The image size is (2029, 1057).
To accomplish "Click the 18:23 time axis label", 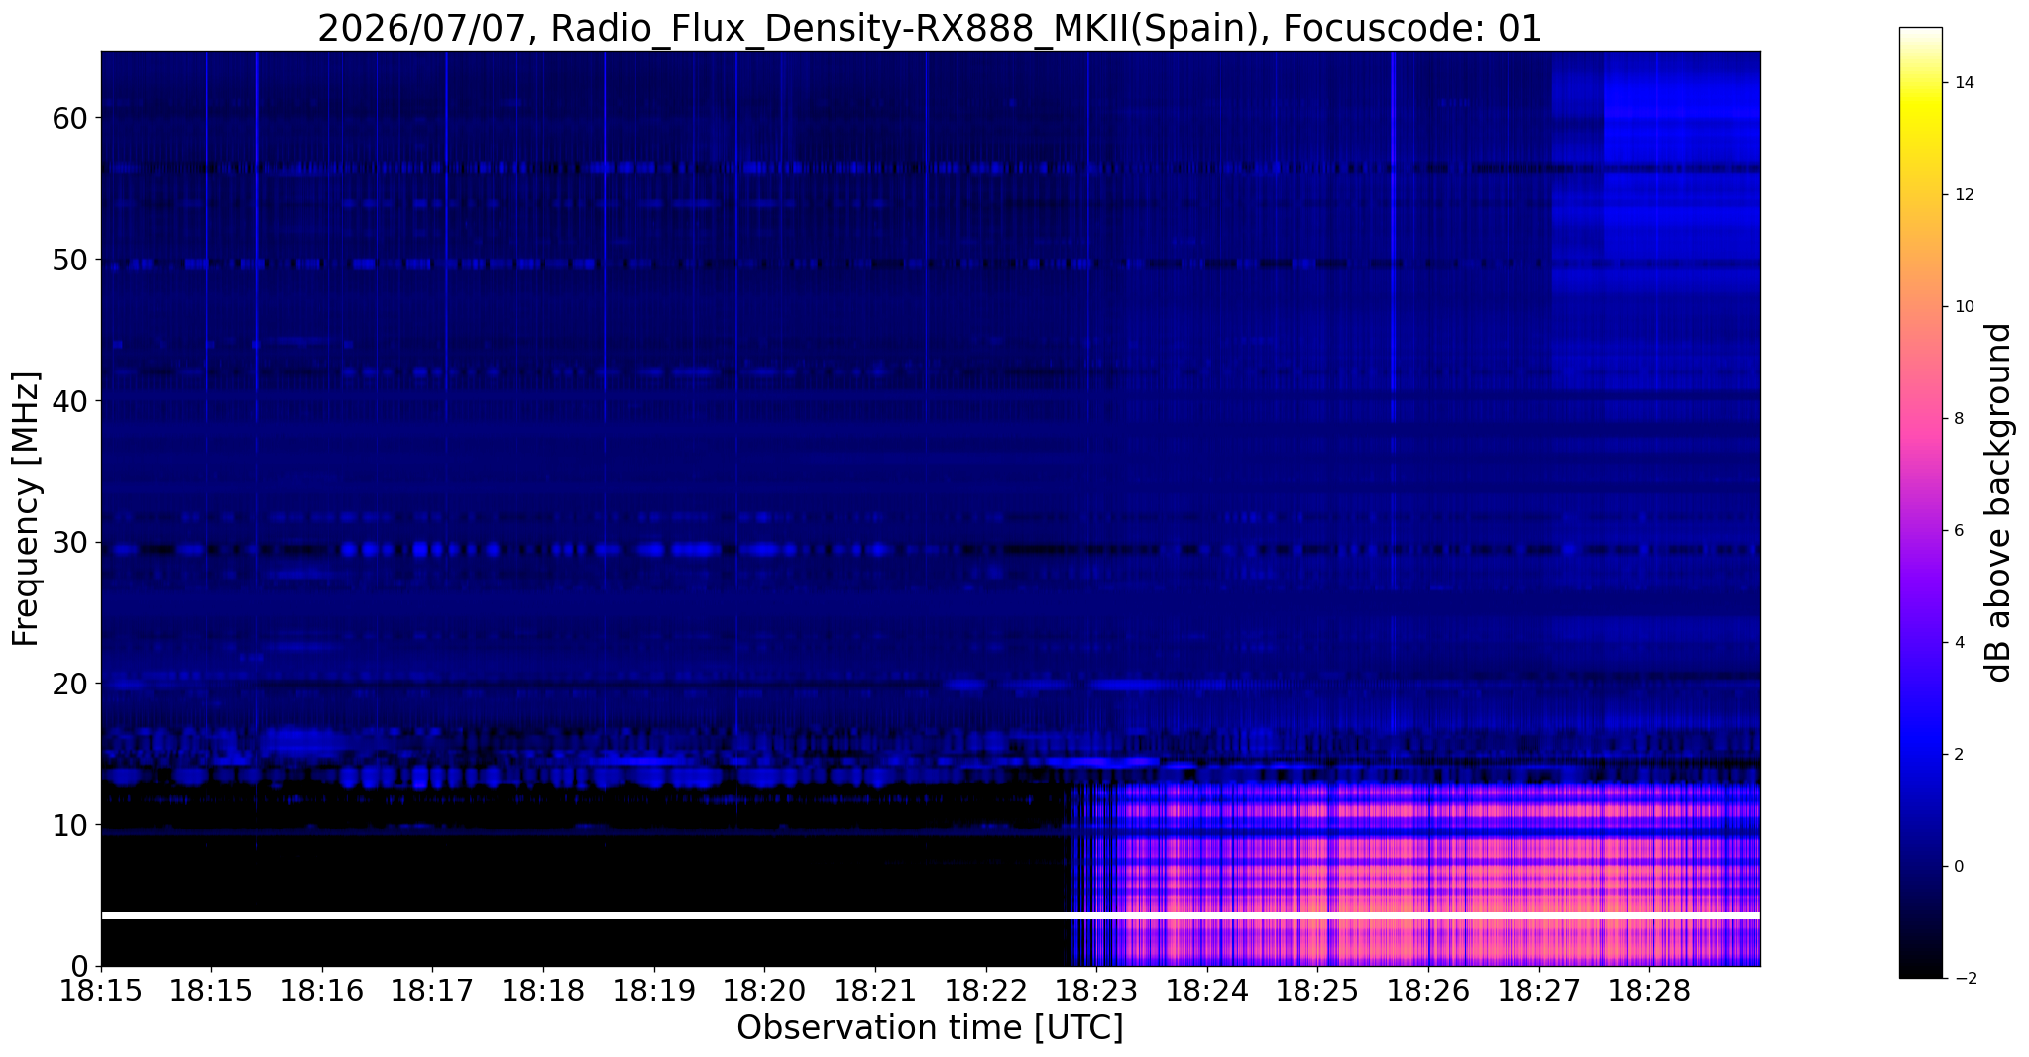I will [x=1096, y=990].
